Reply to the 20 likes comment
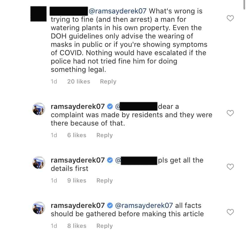The height and width of the screenshot is (238, 247). coord(108,82)
